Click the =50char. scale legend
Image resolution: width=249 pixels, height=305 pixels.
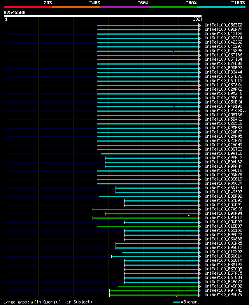186,302
